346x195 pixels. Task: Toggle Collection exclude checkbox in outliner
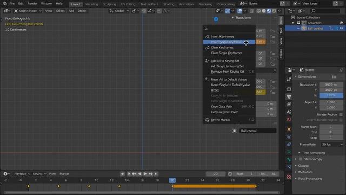click(x=298, y=23)
